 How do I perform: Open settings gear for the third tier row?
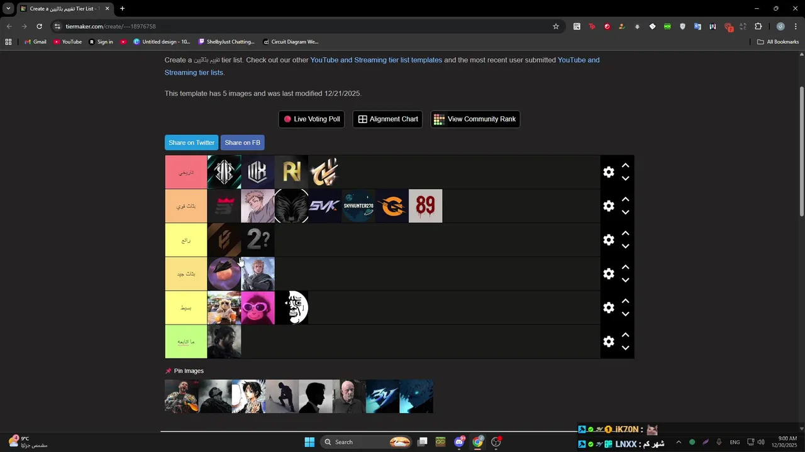click(x=608, y=240)
